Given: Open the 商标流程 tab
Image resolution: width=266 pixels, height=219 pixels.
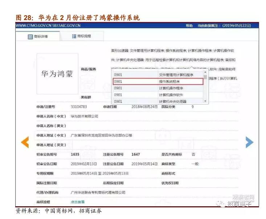Looking at the screenshot, I should [x=81, y=36].
